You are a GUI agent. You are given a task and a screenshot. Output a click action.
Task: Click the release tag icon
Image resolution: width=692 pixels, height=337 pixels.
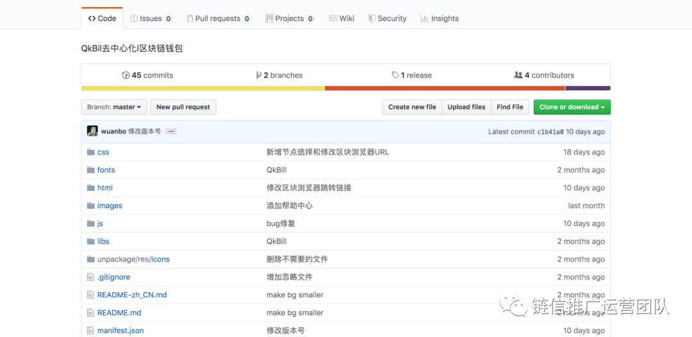pos(395,76)
